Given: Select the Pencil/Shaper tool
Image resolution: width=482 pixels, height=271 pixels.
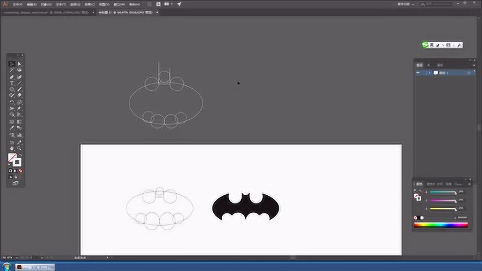Looking at the screenshot, I should (x=12, y=95).
